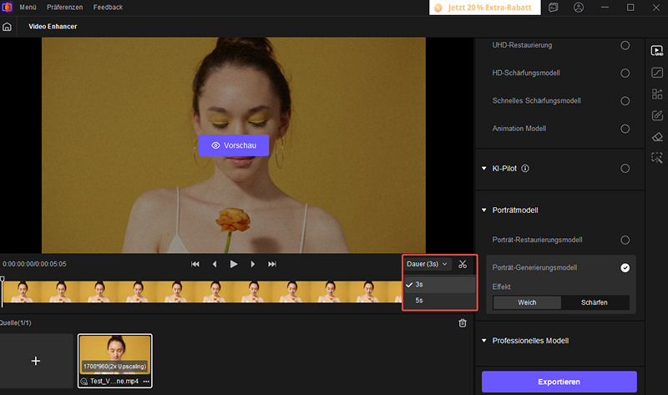Click the Vorschau preview button

point(234,145)
